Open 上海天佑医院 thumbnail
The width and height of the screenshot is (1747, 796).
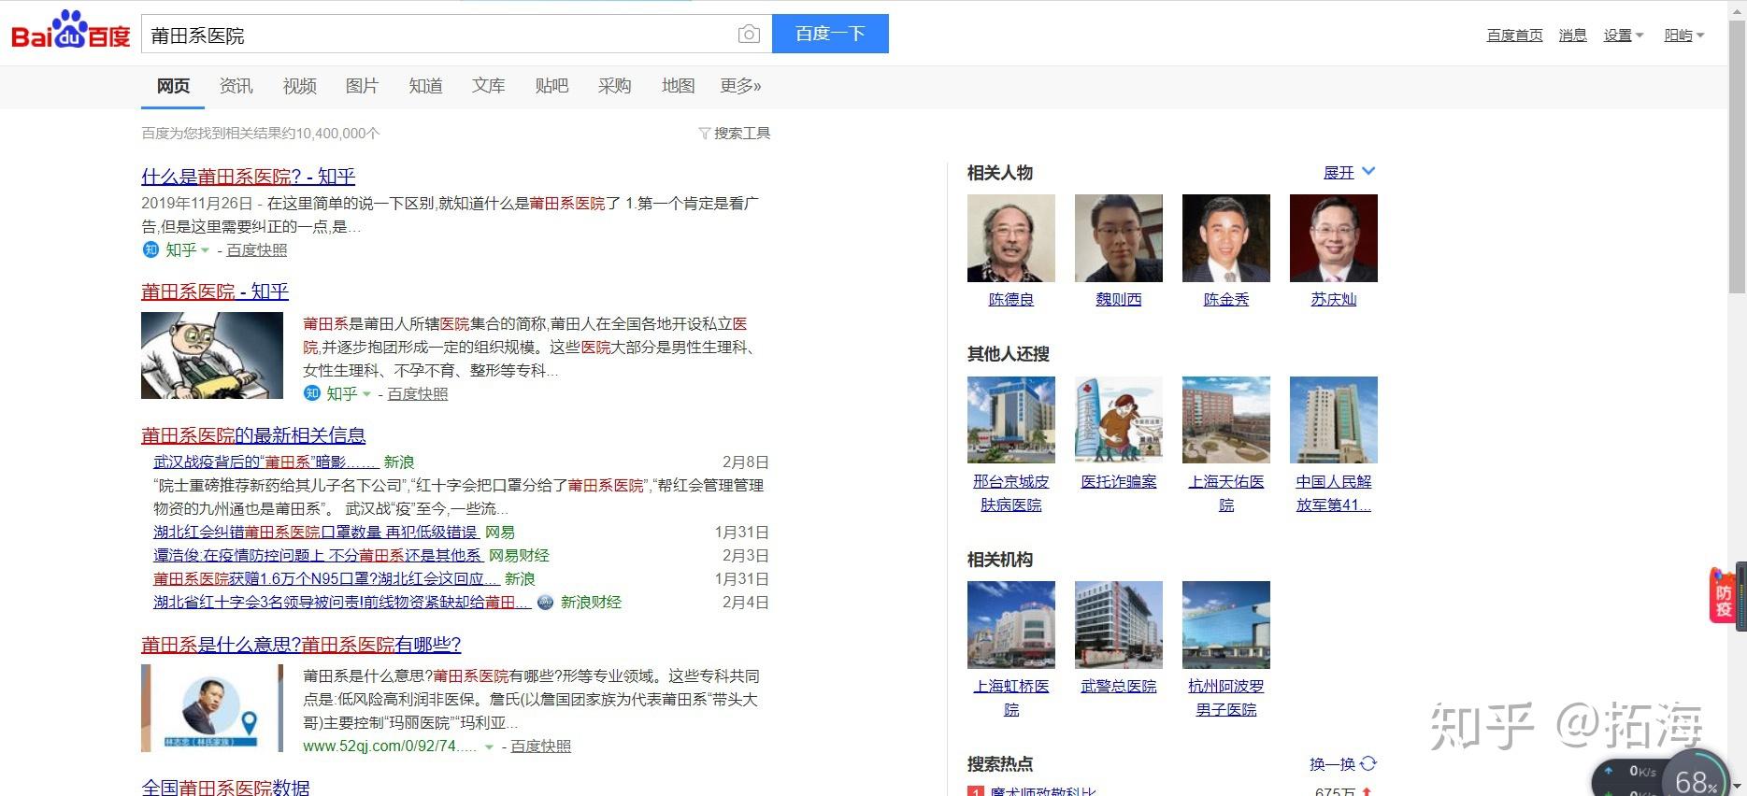1226,419
